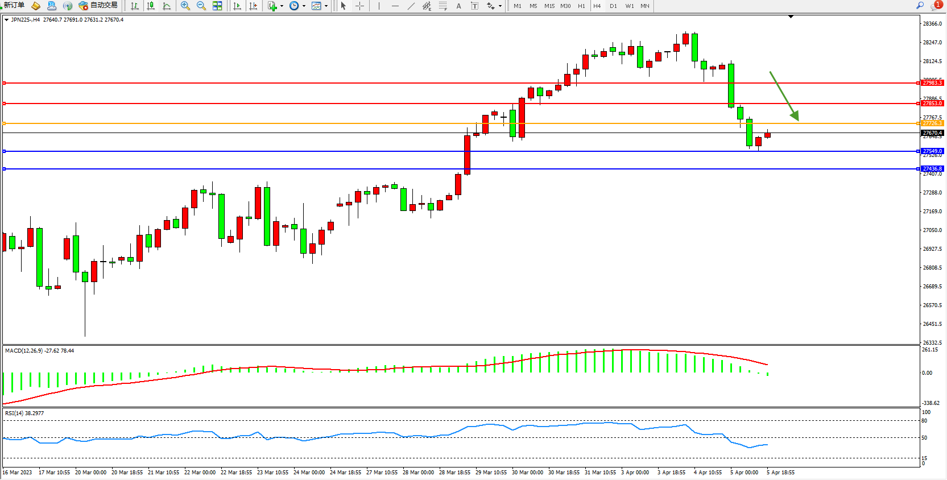Screen dimensions: 947x480
Task: Click the zoom in magnifier icon
Action: [x=185, y=6]
